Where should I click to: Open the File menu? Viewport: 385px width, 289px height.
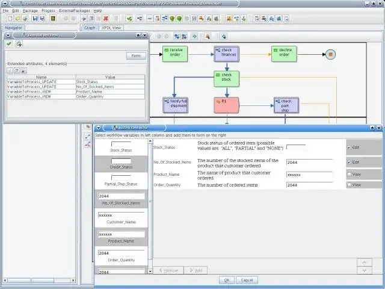(5, 11)
